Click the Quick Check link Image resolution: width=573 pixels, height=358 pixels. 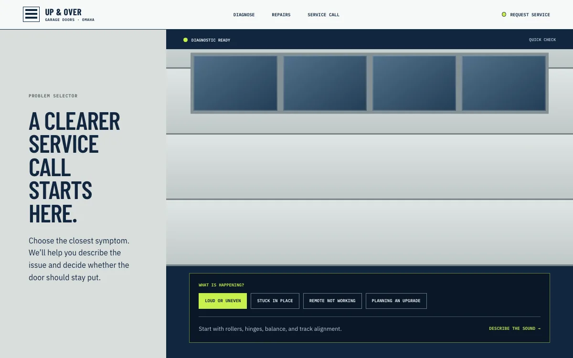click(542, 40)
